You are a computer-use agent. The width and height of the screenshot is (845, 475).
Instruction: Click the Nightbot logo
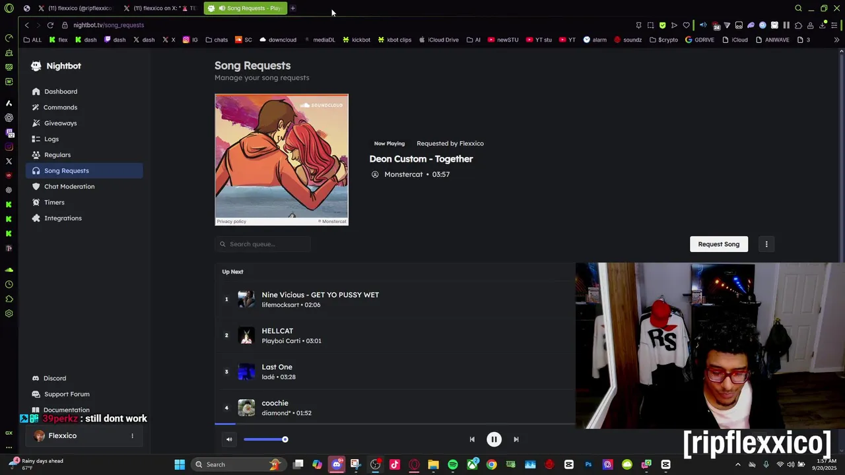click(x=56, y=66)
